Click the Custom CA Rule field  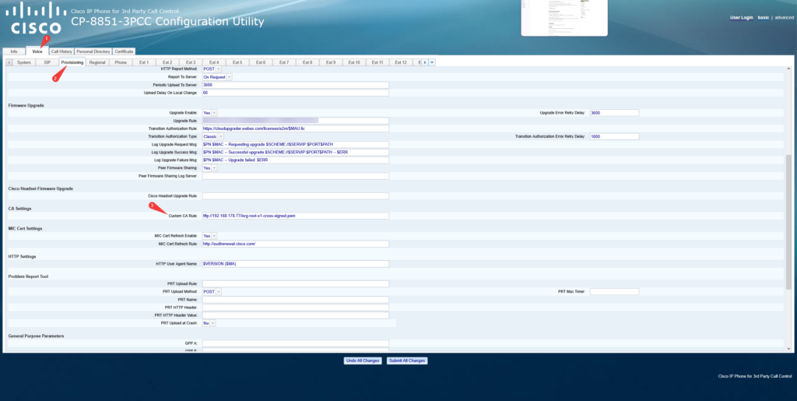(295, 216)
